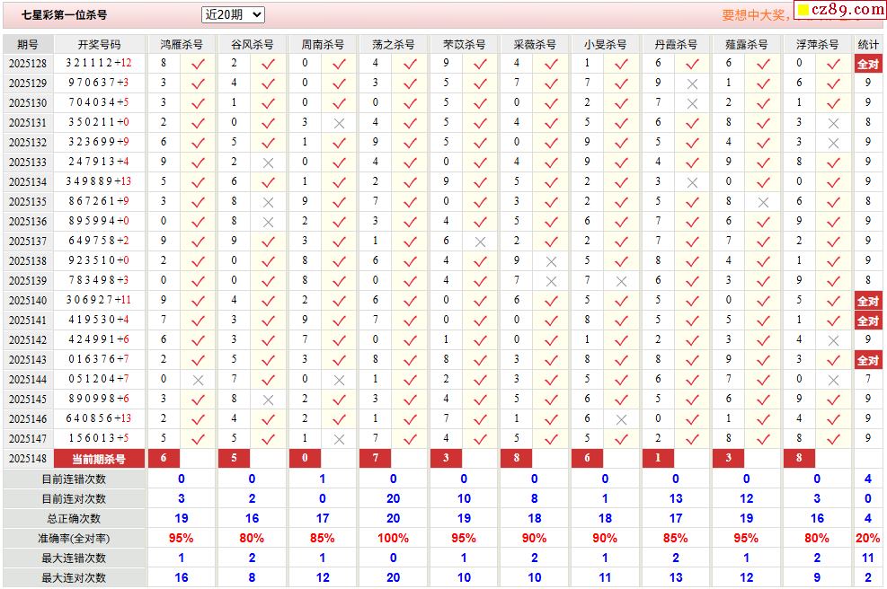887x589 pixels.
Task: Select issue number 2025128
Action: point(28,64)
